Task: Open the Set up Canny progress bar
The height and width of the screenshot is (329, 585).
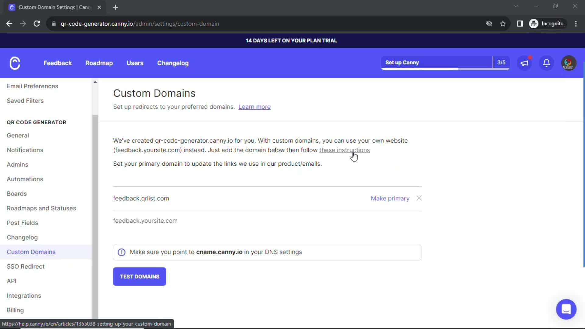Action: 437,63
